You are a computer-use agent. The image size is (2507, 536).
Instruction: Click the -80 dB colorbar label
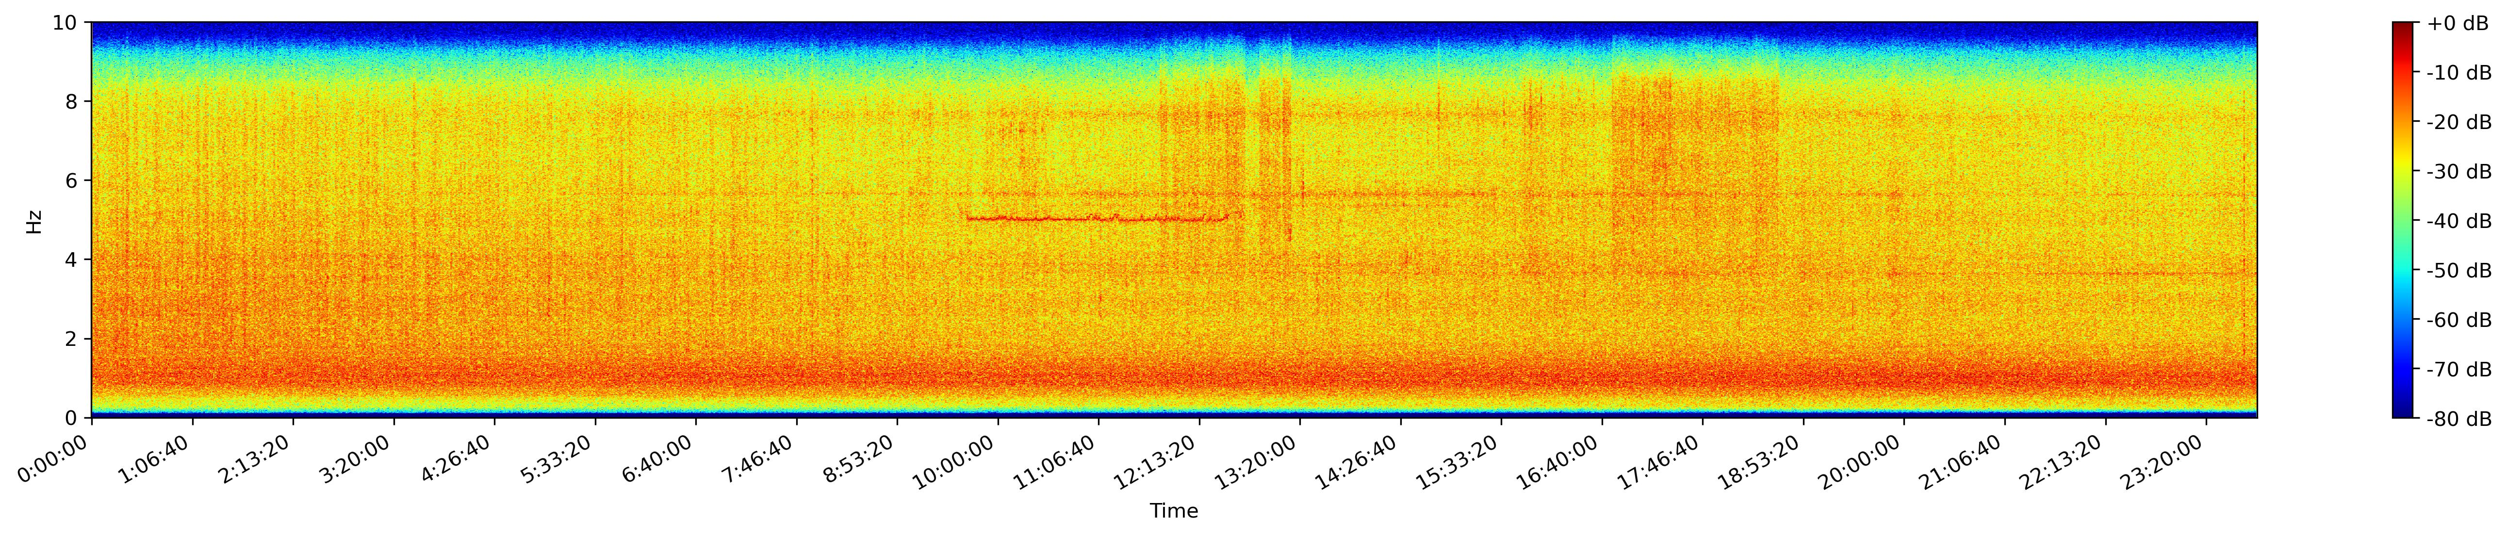[2458, 419]
